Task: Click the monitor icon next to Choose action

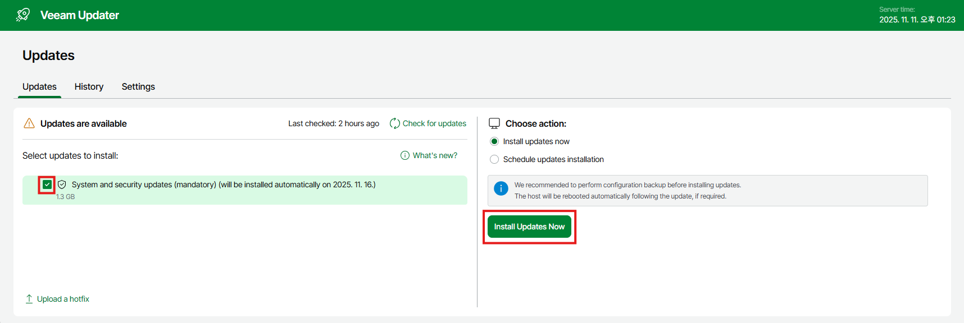Action: pos(494,123)
